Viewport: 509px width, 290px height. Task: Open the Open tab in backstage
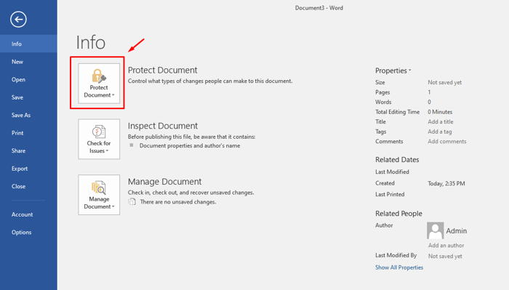[x=28, y=79]
